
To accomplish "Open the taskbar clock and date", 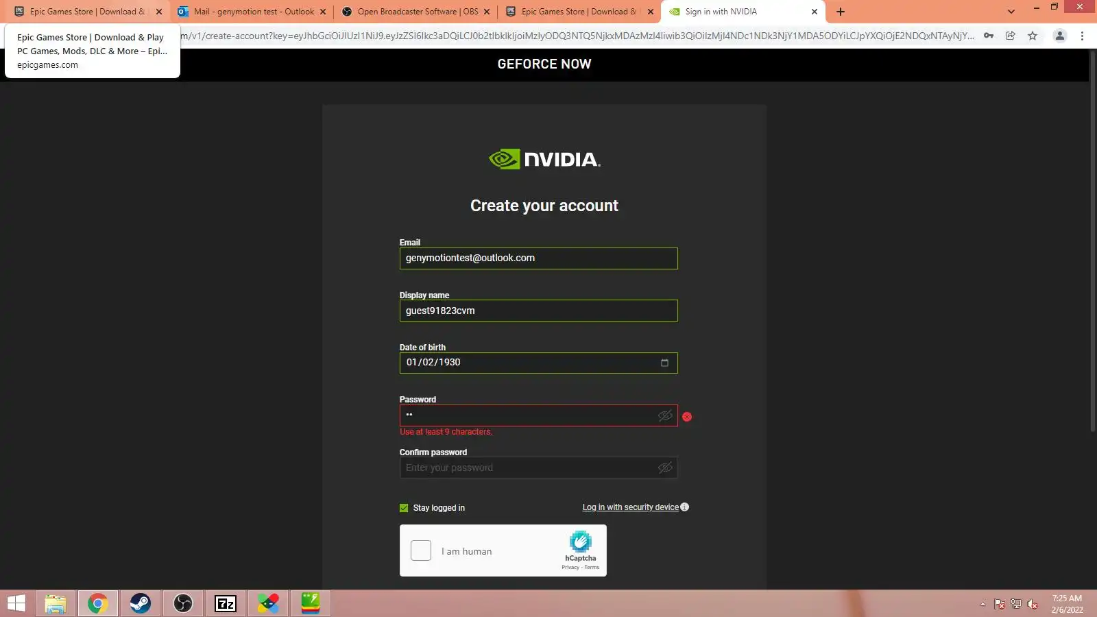I will 1068,604.
